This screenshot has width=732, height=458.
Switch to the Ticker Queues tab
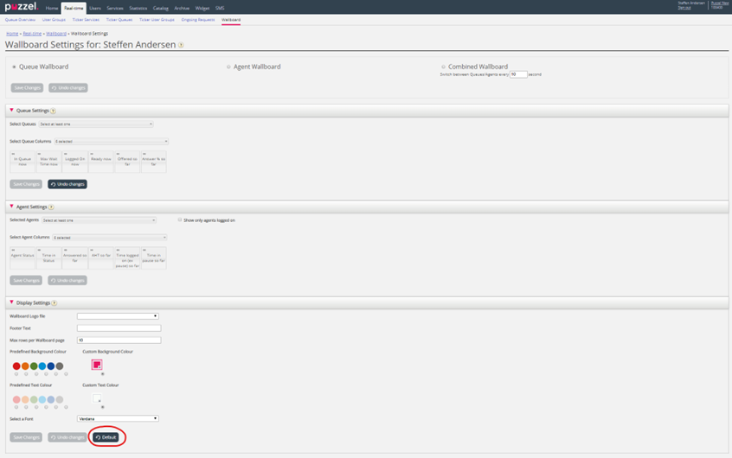point(119,19)
